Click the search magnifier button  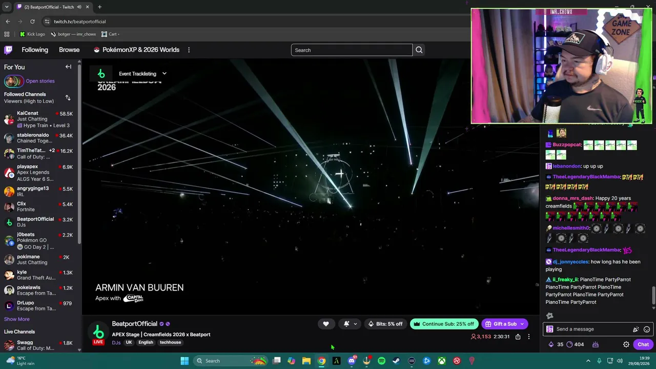click(419, 50)
